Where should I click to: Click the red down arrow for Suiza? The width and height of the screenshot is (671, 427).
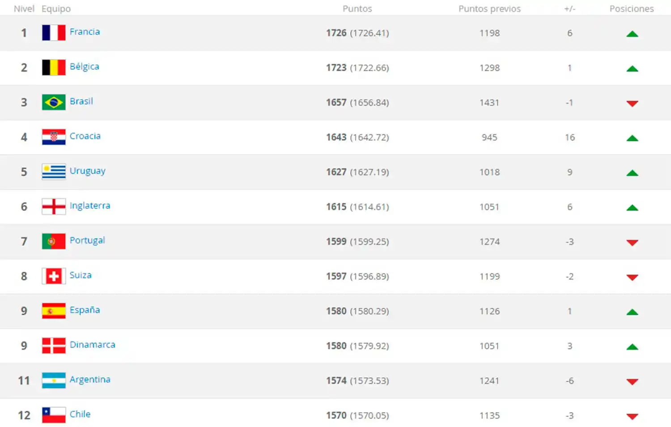(x=632, y=278)
